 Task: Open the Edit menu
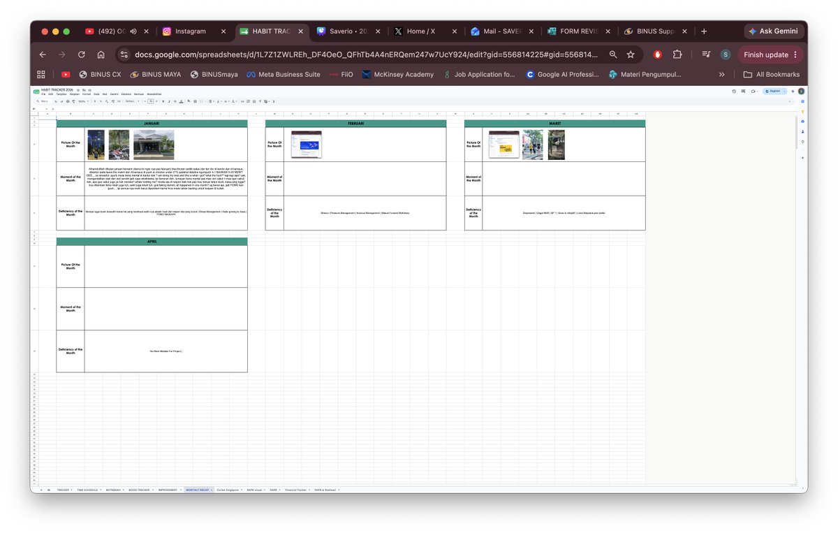(x=50, y=94)
